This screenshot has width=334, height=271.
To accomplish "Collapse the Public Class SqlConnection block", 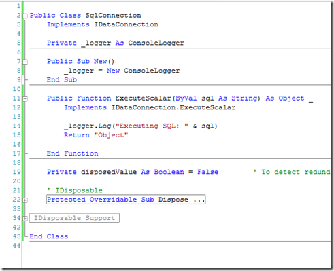I will [25, 16].
